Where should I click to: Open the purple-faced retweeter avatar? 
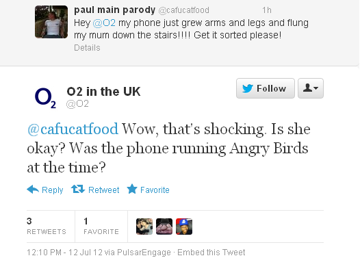pyautogui.click(x=164, y=227)
